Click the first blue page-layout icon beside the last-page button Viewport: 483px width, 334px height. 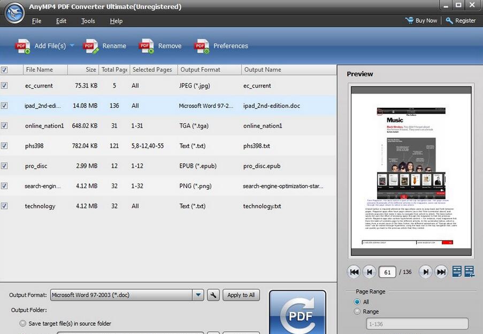(x=457, y=271)
